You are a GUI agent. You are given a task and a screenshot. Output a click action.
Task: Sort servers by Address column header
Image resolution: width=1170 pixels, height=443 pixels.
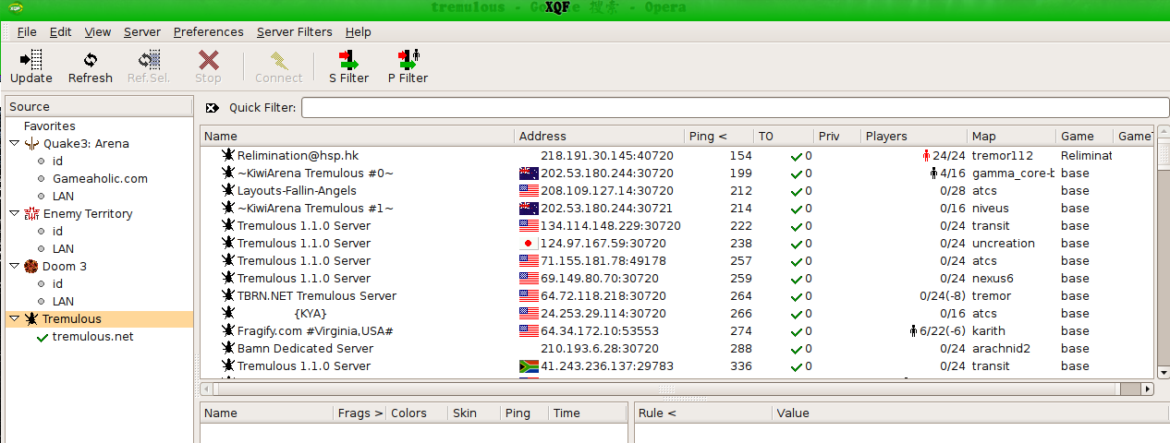[600, 136]
